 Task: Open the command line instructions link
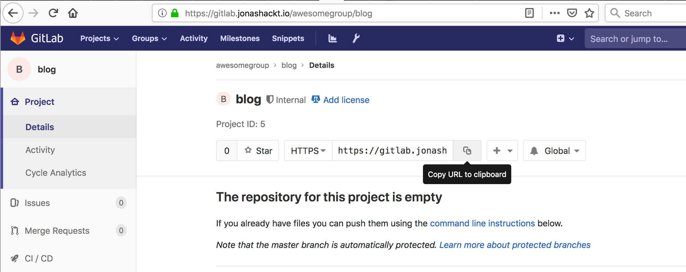(483, 223)
